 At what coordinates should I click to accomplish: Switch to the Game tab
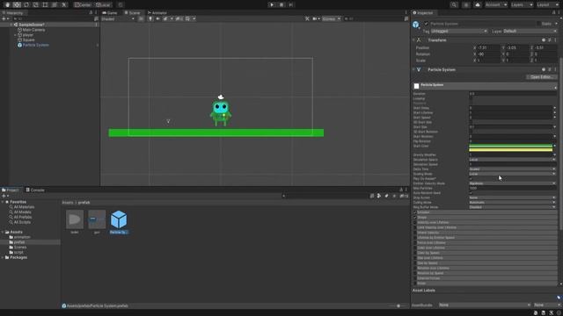110,12
